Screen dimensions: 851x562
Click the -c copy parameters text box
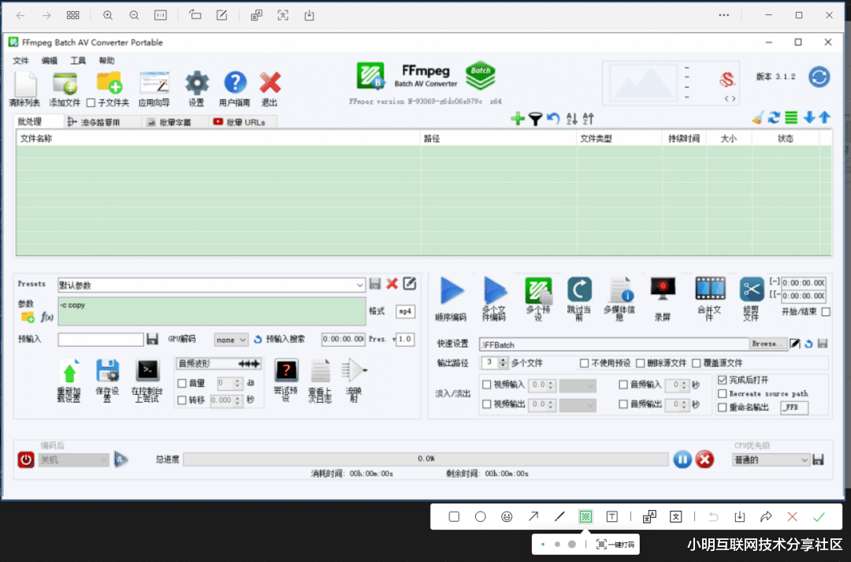(x=212, y=311)
